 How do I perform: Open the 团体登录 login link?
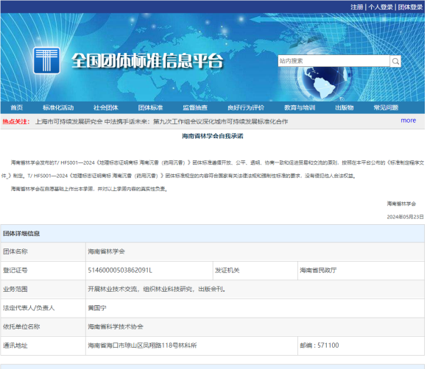pyautogui.click(x=410, y=7)
